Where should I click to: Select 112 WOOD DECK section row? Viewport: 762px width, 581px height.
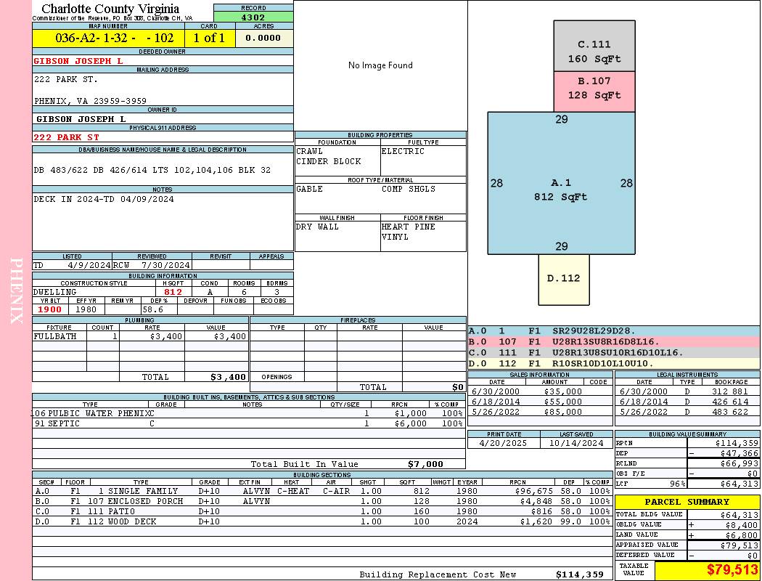[322, 521]
